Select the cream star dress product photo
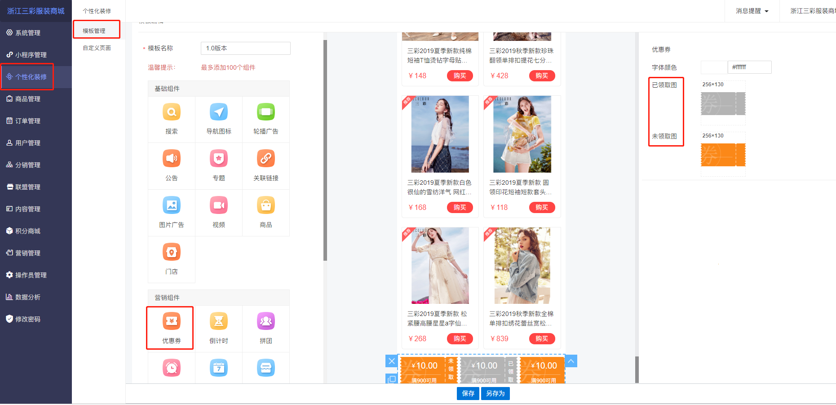The width and height of the screenshot is (836, 405). (x=440, y=266)
